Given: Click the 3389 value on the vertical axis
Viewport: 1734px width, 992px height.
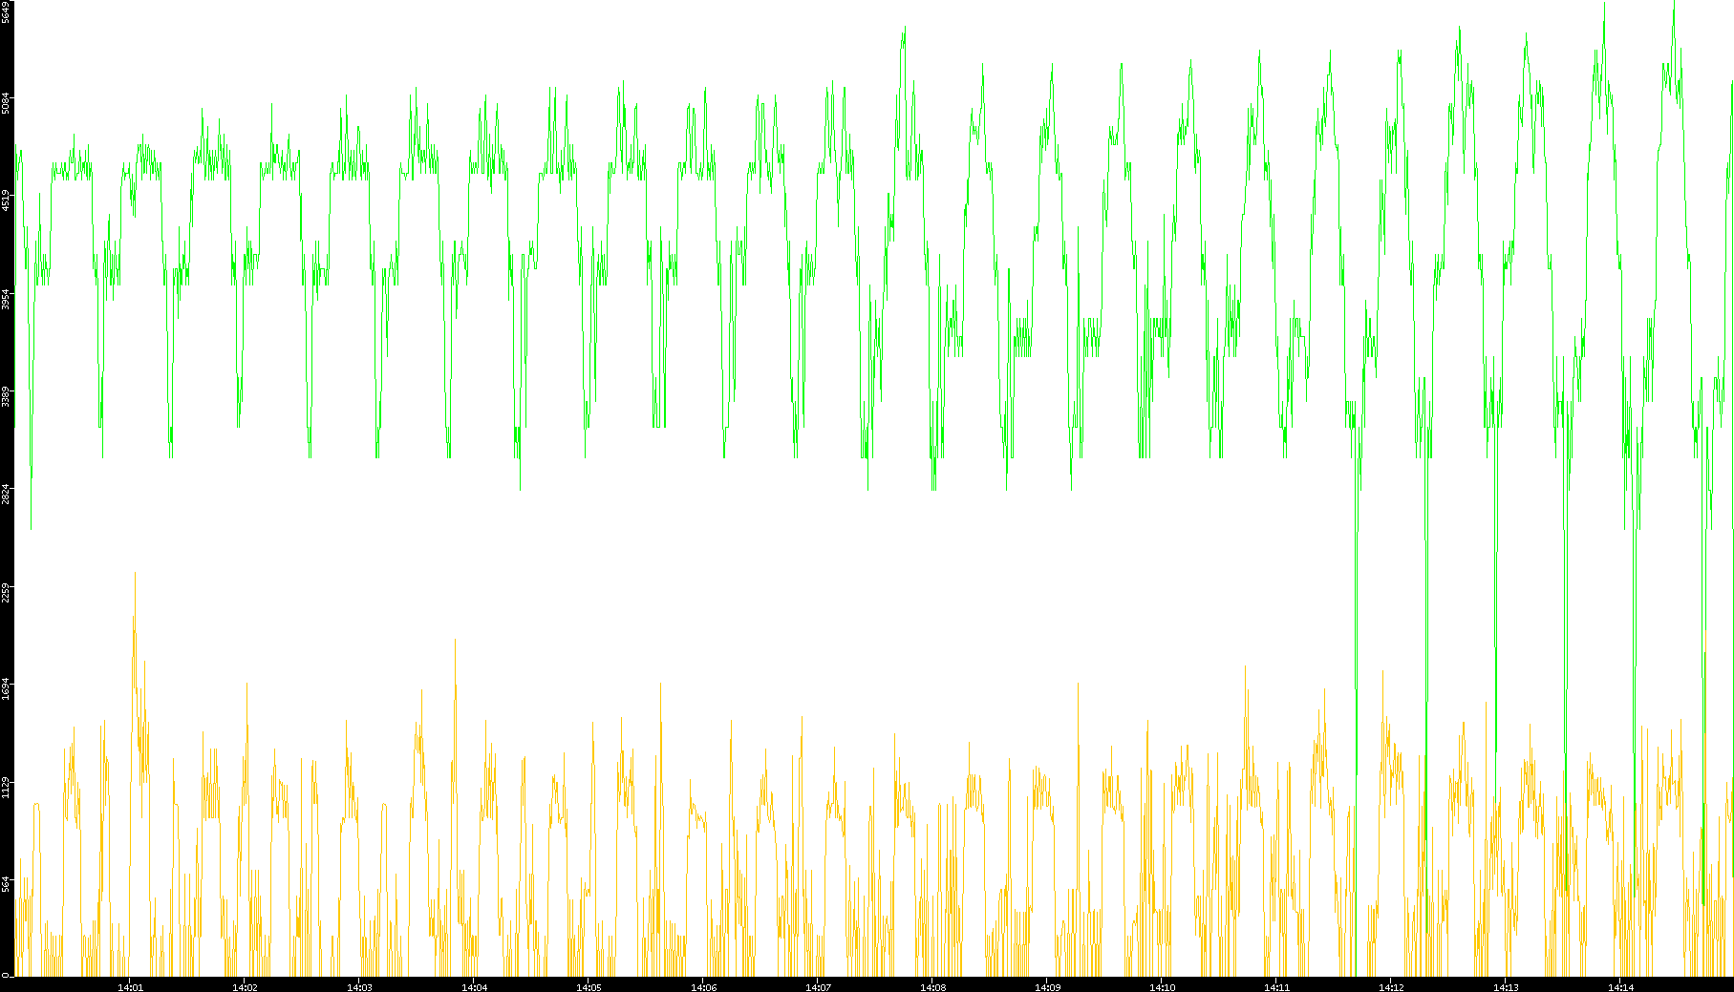Looking at the screenshot, I should point(7,396).
